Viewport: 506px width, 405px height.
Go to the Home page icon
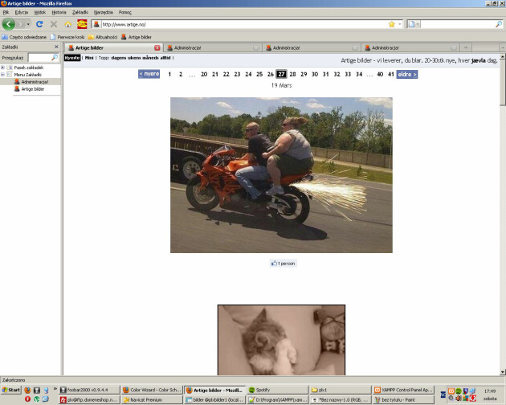[x=67, y=24]
